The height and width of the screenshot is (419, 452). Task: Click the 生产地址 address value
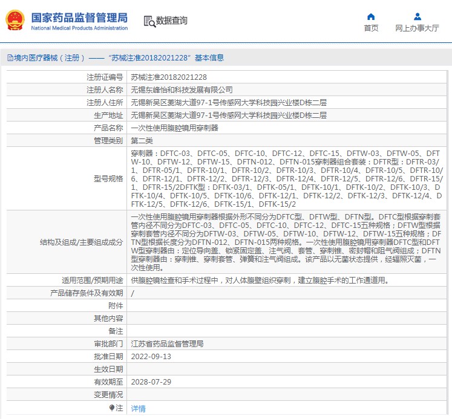coord(229,115)
